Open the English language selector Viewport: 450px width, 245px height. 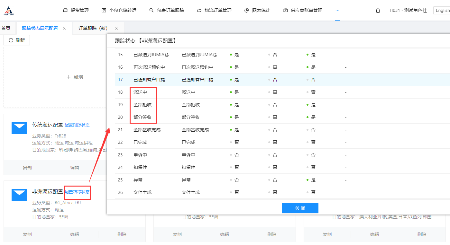443,10
